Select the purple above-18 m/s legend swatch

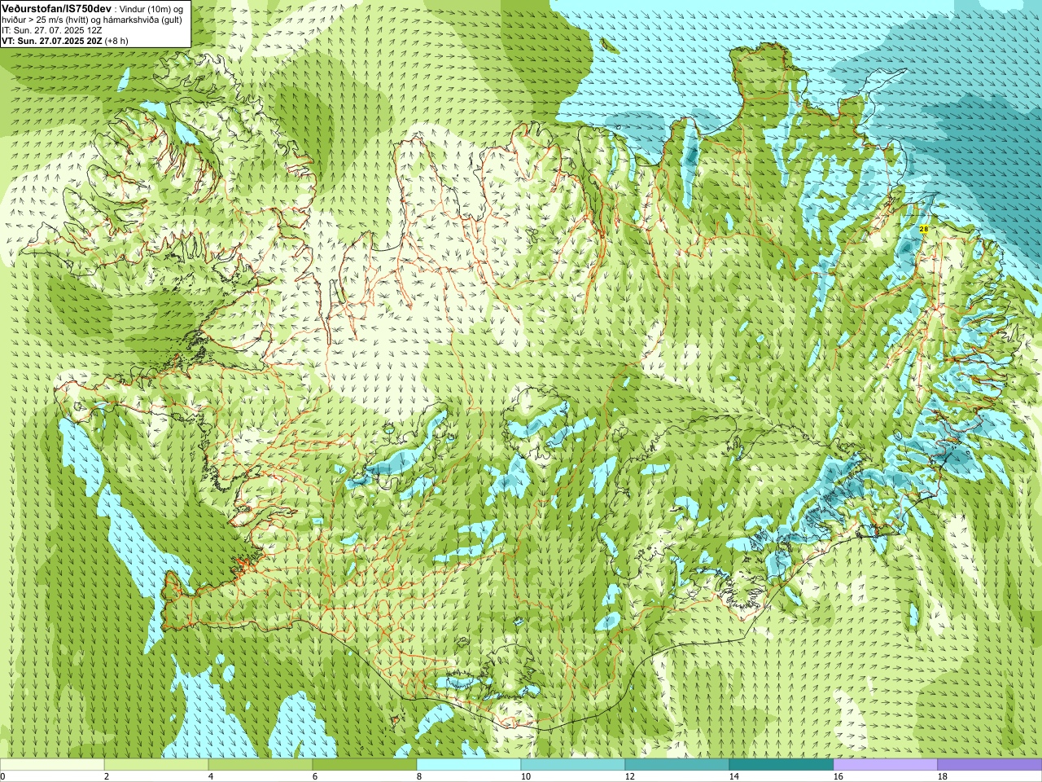point(990,765)
